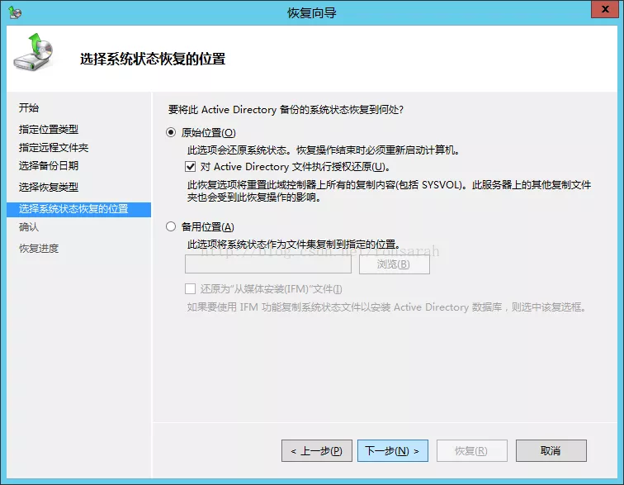Cancel the wizard with 取消 button
This screenshot has width=624, height=485.
pos(551,451)
